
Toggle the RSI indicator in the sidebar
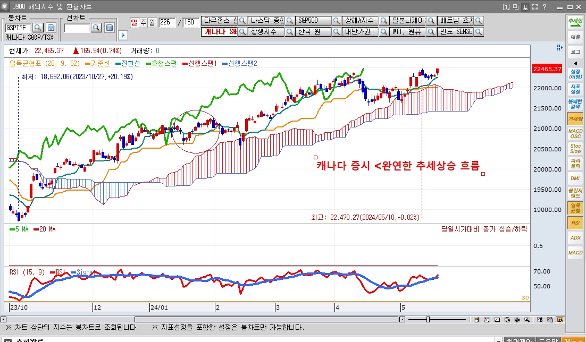point(575,223)
